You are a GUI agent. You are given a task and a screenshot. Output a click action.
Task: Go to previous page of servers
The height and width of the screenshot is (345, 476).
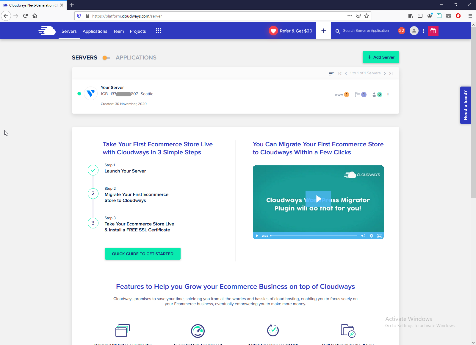tap(346, 73)
